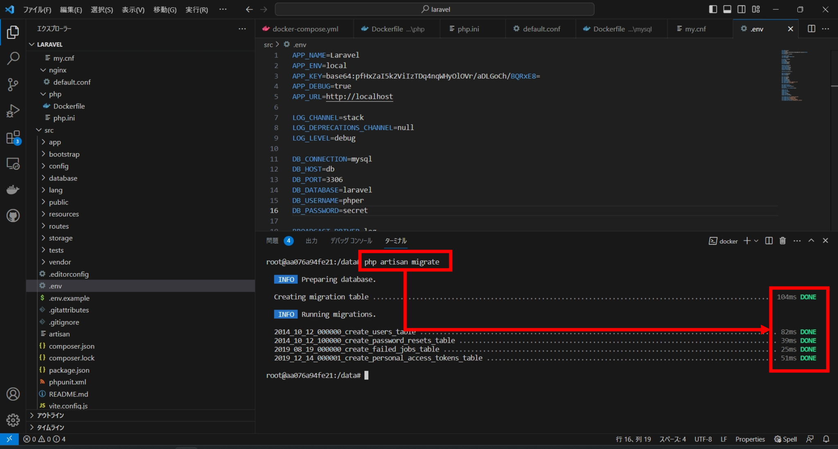Kill the active terminal with the trash icon
Image resolution: width=838 pixels, height=449 pixels.
pyautogui.click(x=782, y=241)
